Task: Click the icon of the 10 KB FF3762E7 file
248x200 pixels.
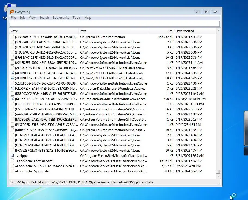Action: [x=12, y=151]
